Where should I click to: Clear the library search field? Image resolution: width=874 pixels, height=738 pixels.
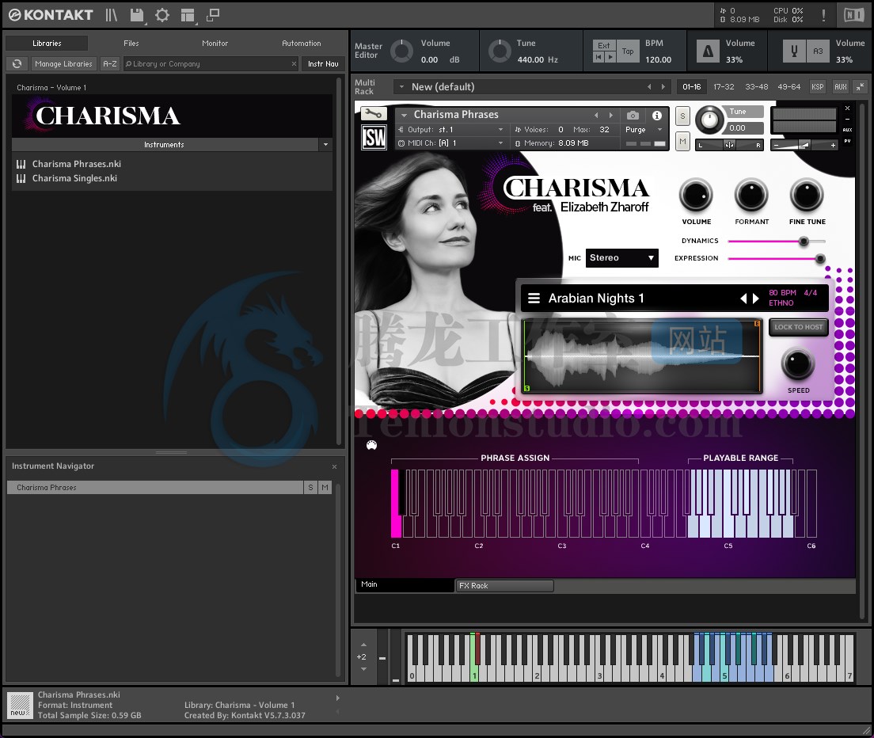pyautogui.click(x=294, y=63)
